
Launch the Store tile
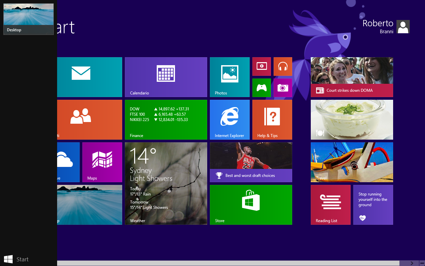251,205
